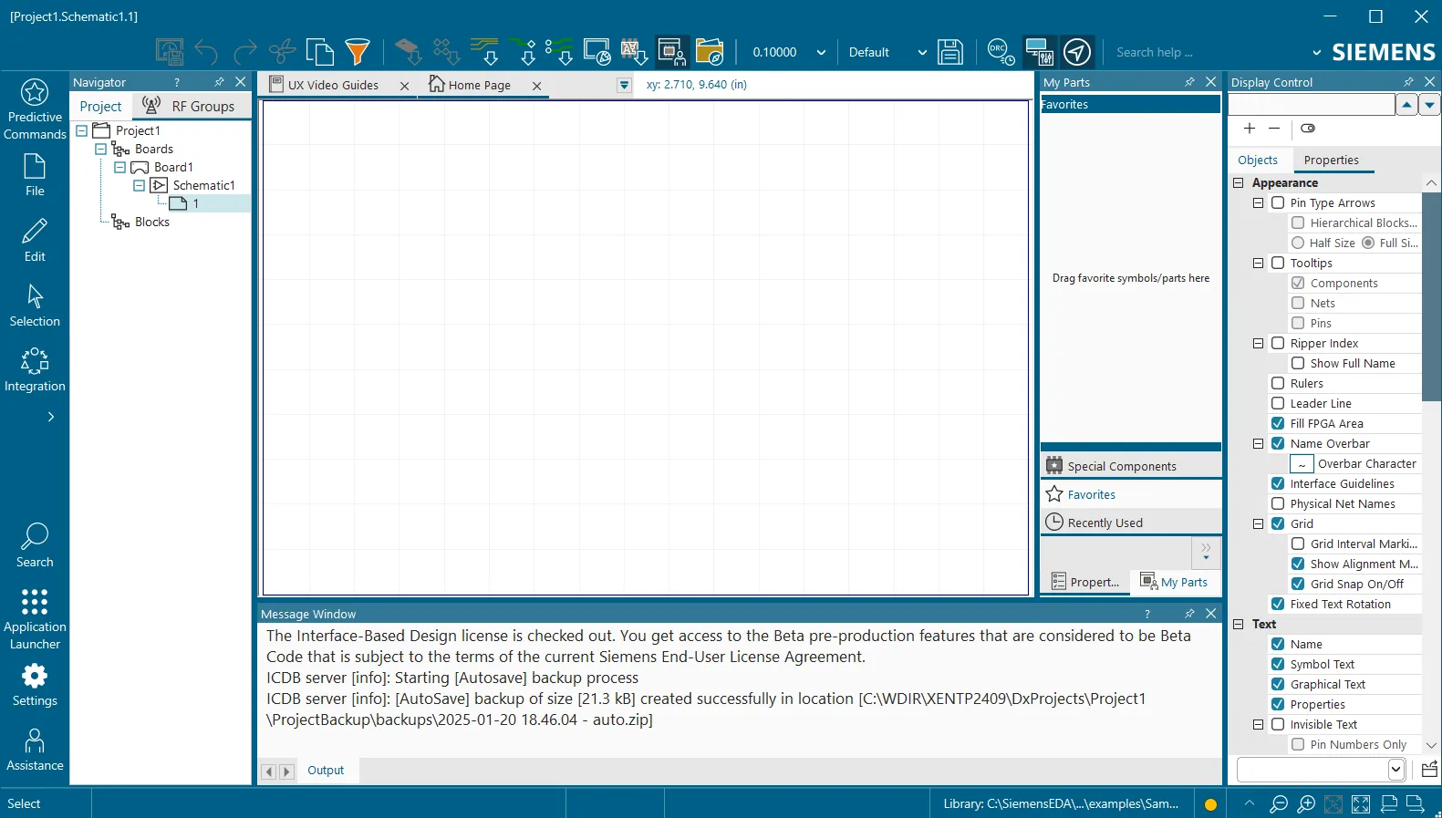Open the Assistance sidebar icon
The width and height of the screenshot is (1442, 818).
(x=35, y=750)
